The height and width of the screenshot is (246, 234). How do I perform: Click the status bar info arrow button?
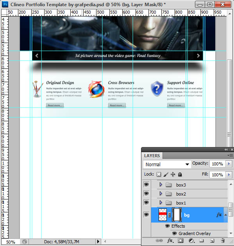(x=98, y=241)
